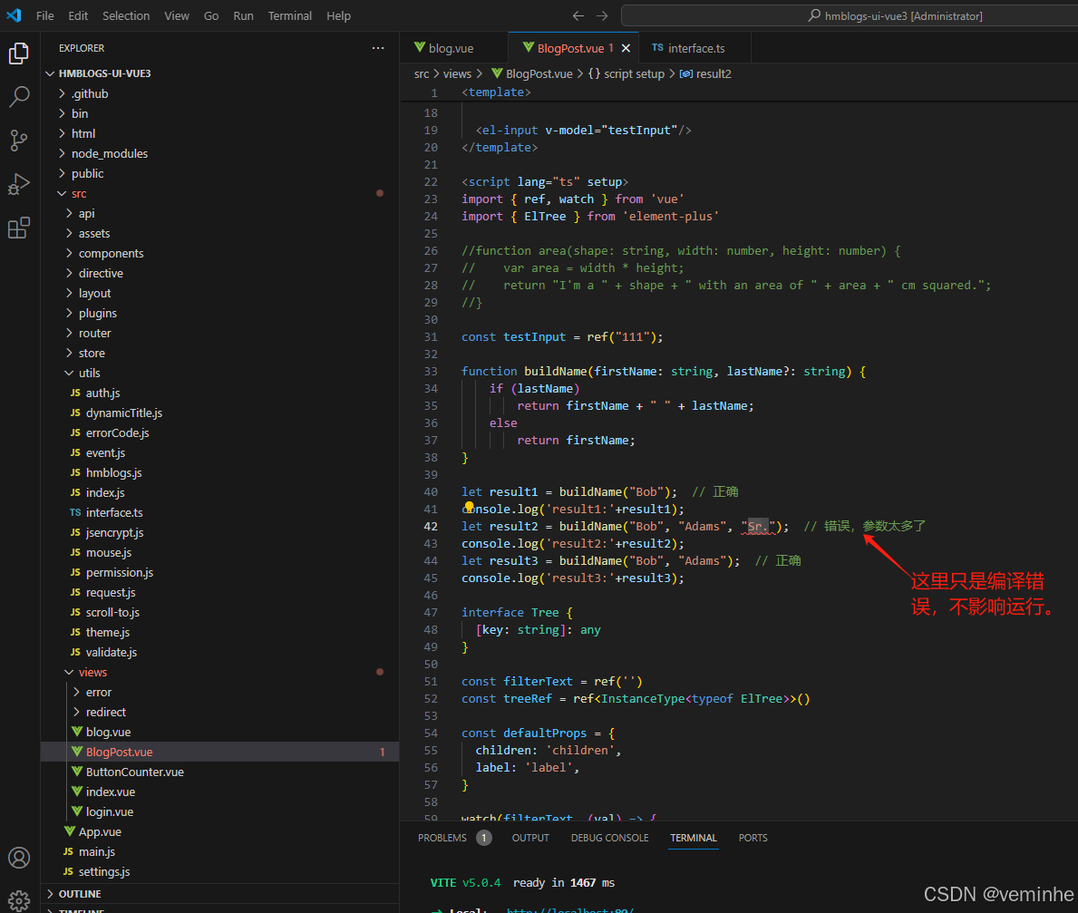Open interface.ts in the utils folder

[x=220, y=512]
